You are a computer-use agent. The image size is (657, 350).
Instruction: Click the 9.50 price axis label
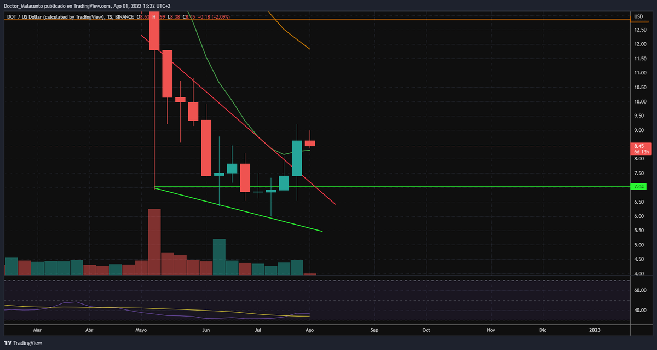tap(639, 116)
